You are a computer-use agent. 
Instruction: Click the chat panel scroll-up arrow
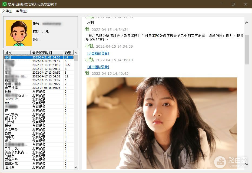[247, 23]
